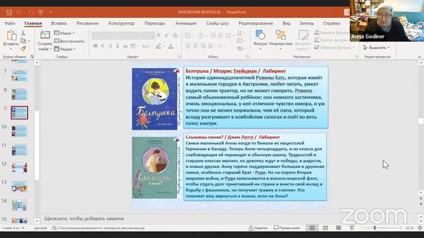The image size is (424, 238).
Task: Click the Создать слайд icon
Action: click(45, 34)
